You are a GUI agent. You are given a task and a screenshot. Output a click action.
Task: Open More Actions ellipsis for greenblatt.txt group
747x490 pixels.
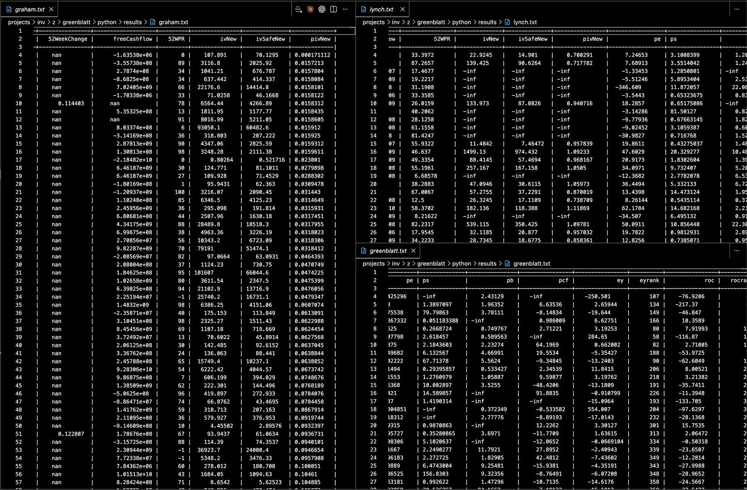point(737,250)
